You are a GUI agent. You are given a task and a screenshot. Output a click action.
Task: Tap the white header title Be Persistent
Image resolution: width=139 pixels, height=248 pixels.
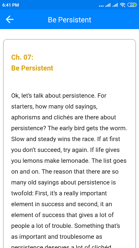pyautogui.click(x=69, y=20)
